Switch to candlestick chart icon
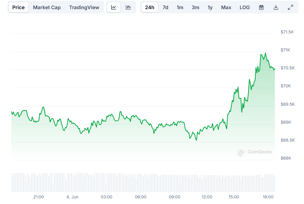This screenshot has height=204, width=304. (128, 7)
